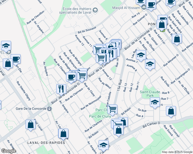Click the Rue de Nieul street label
The height and width of the screenshot is (154, 193).
pos(104,83)
